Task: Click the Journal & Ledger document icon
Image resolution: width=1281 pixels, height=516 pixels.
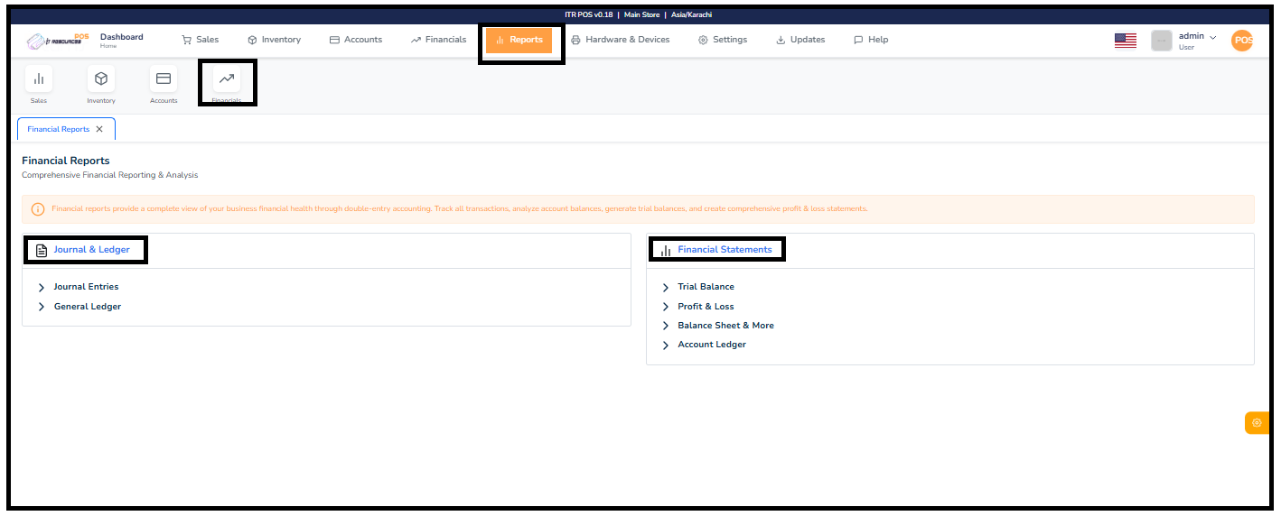Action: [42, 250]
